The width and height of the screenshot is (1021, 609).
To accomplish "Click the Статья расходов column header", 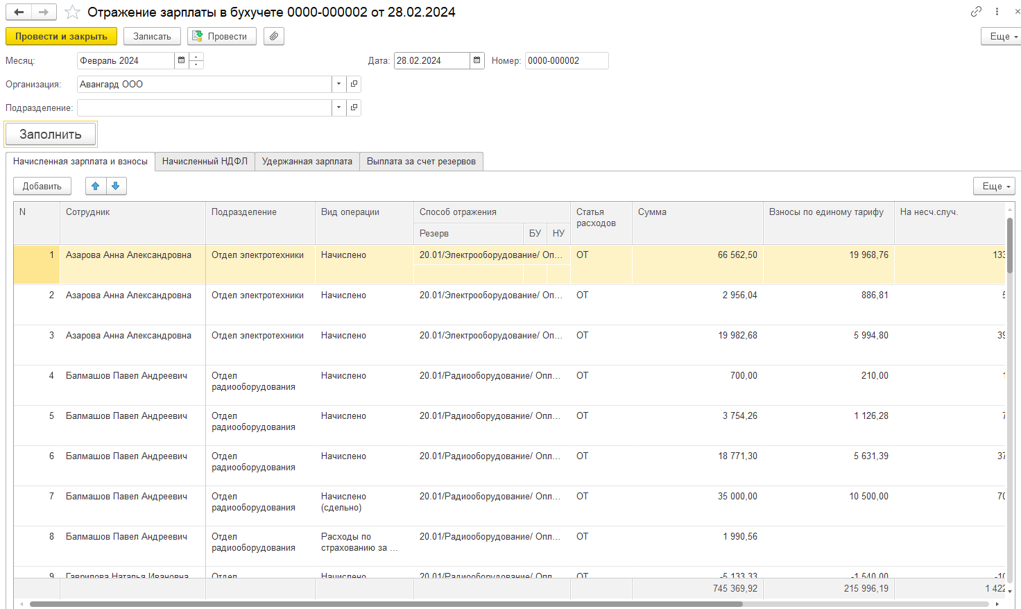I will [601, 223].
